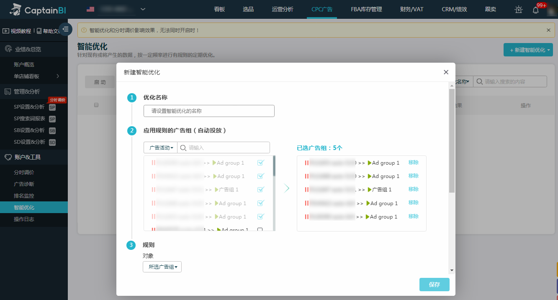
Task: Uncheck the fifth row Ad group 1 checkbox
Action: point(261,216)
